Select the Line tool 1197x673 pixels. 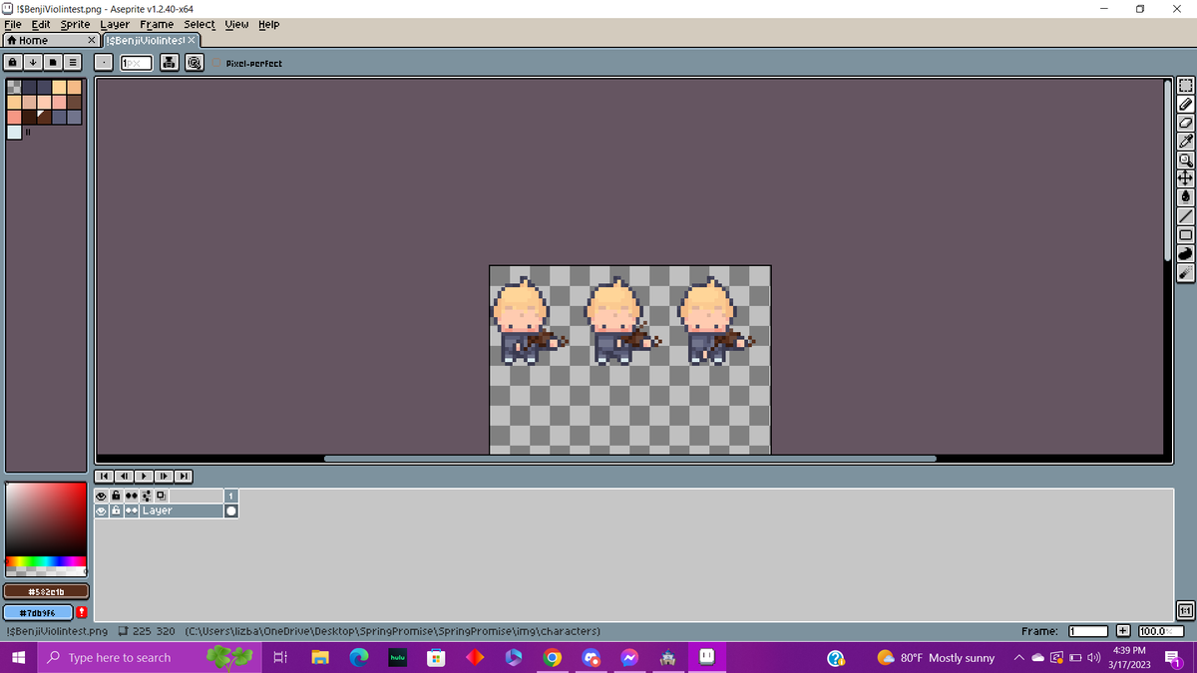point(1186,215)
